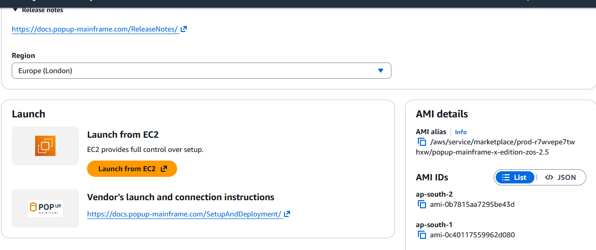Click the ap-south-2 region label

434,194
